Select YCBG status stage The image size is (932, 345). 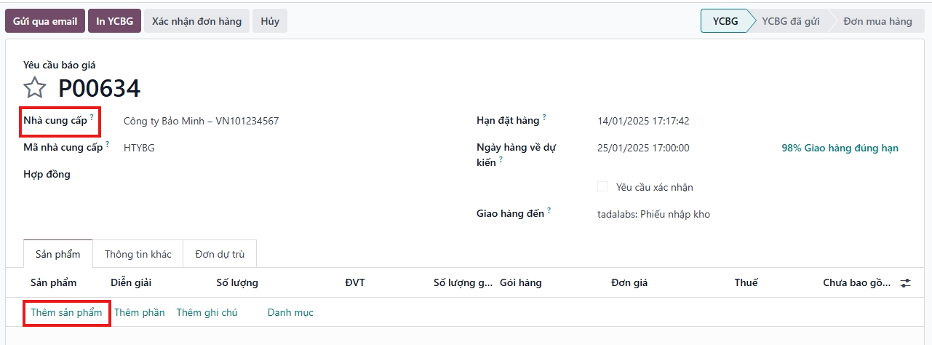725,21
